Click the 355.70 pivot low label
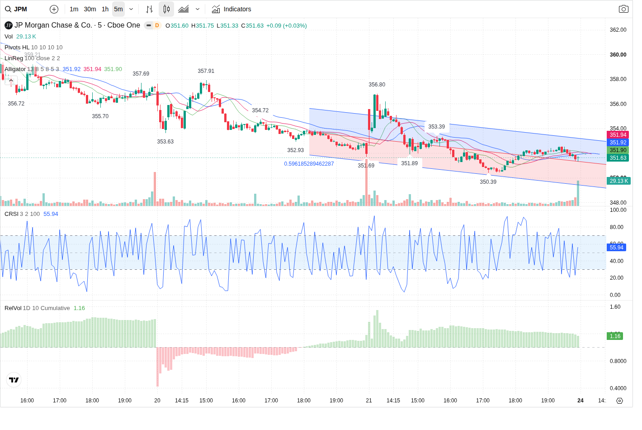642x430 pixels. click(x=100, y=116)
